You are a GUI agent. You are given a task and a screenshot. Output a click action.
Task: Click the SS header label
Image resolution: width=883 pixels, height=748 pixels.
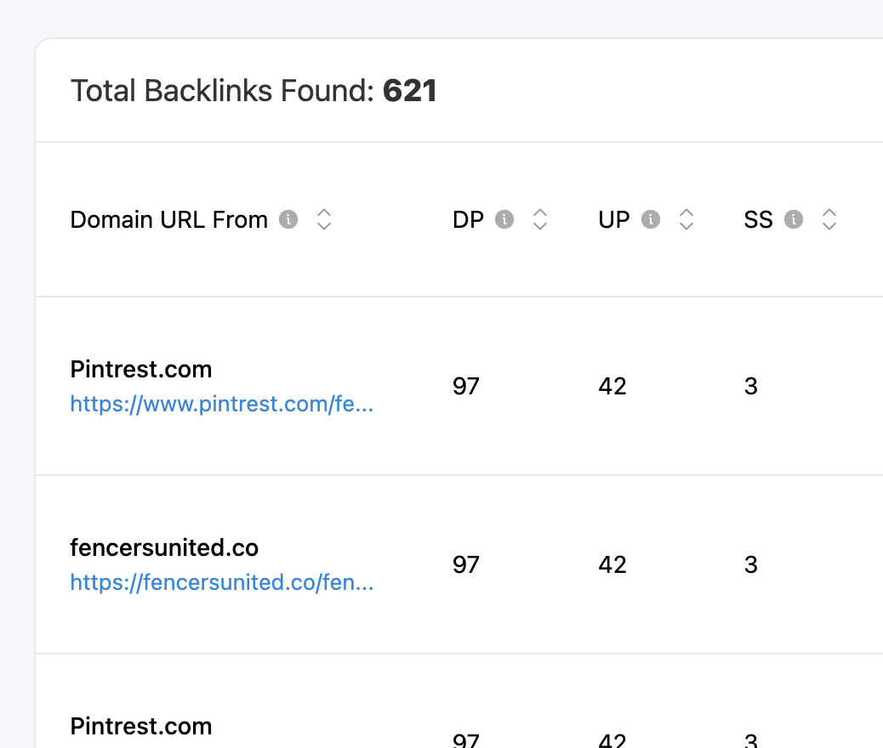pyautogui.click(x=758, y=219)
